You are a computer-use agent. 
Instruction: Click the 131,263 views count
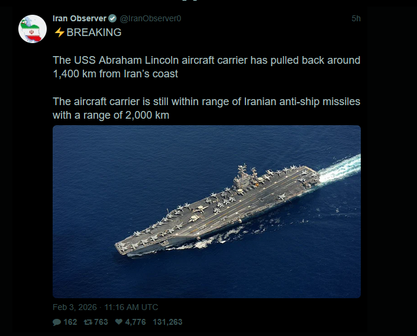pos(167,322)
